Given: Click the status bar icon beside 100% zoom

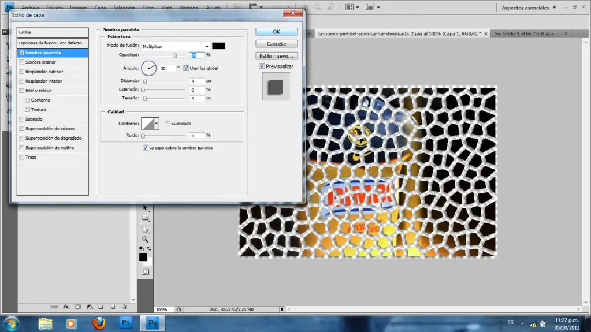Looking at the screenshot, I should click(x=179, y=309).
